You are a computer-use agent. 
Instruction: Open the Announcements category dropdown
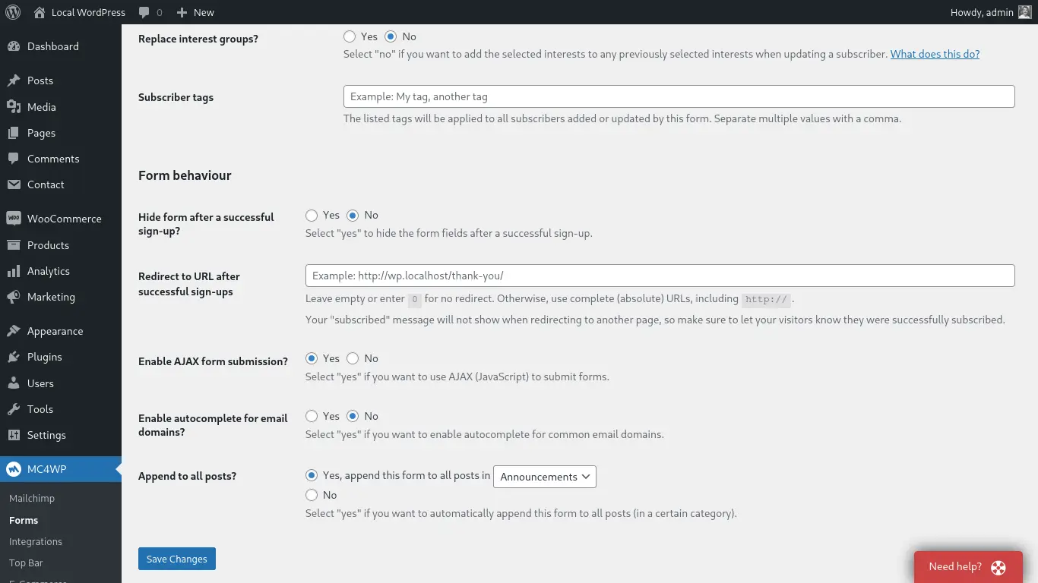(x=545, y=477)
